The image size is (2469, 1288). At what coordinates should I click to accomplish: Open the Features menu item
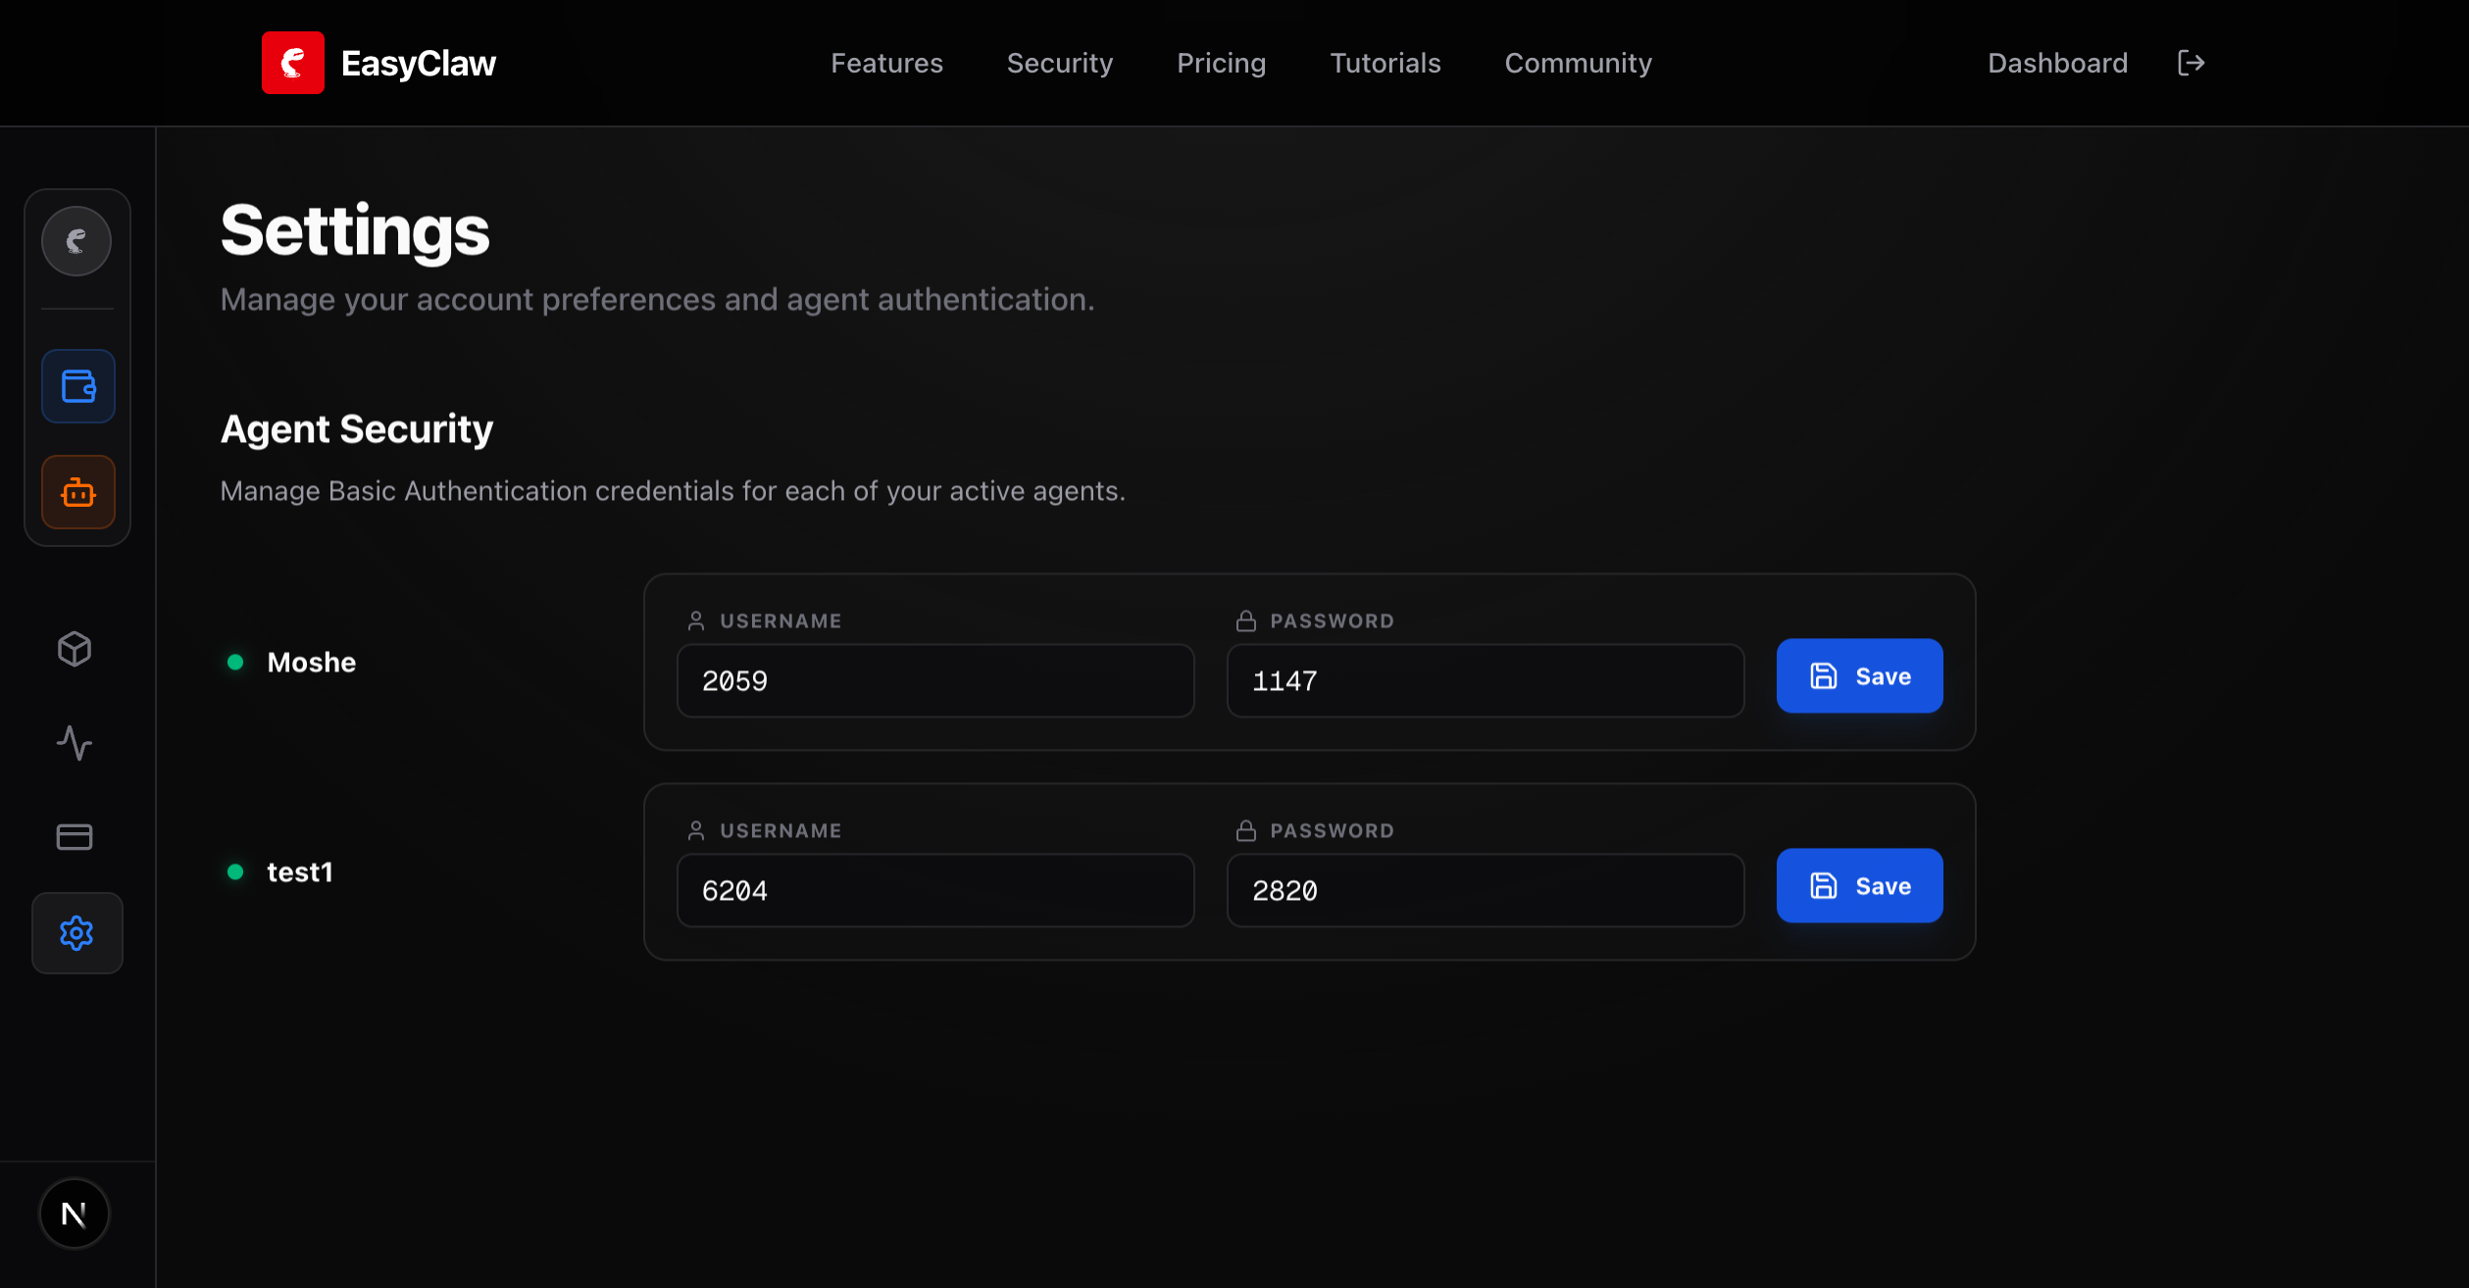(x=886, y=63)
